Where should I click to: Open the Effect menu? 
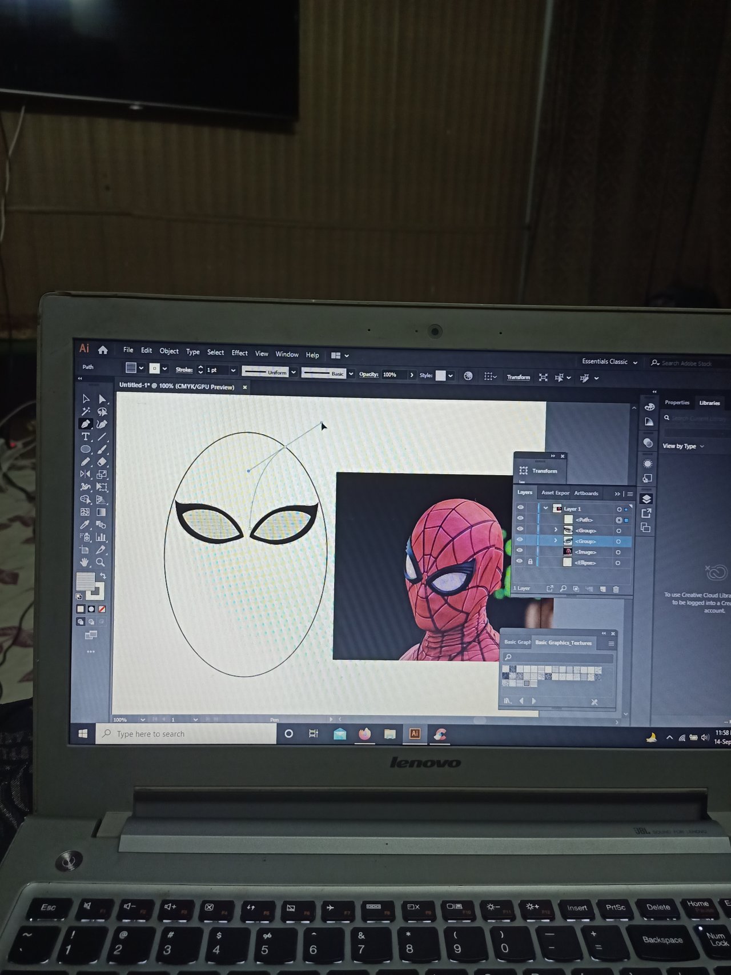click(239, 353)
